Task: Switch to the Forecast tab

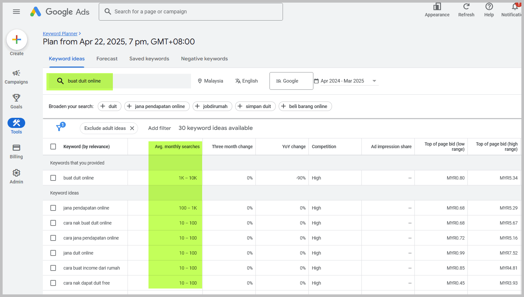Action: click(107, 59)
